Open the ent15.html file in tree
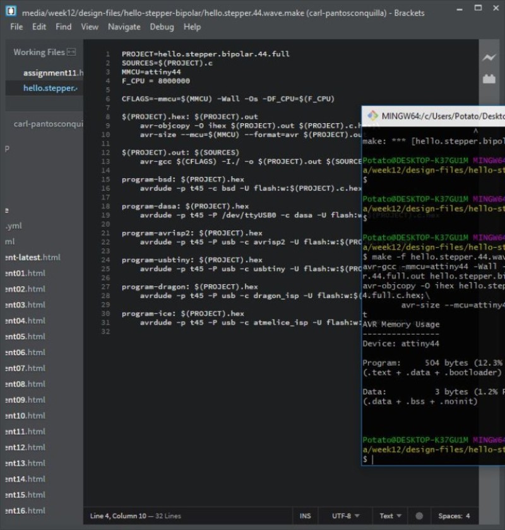 25,495
